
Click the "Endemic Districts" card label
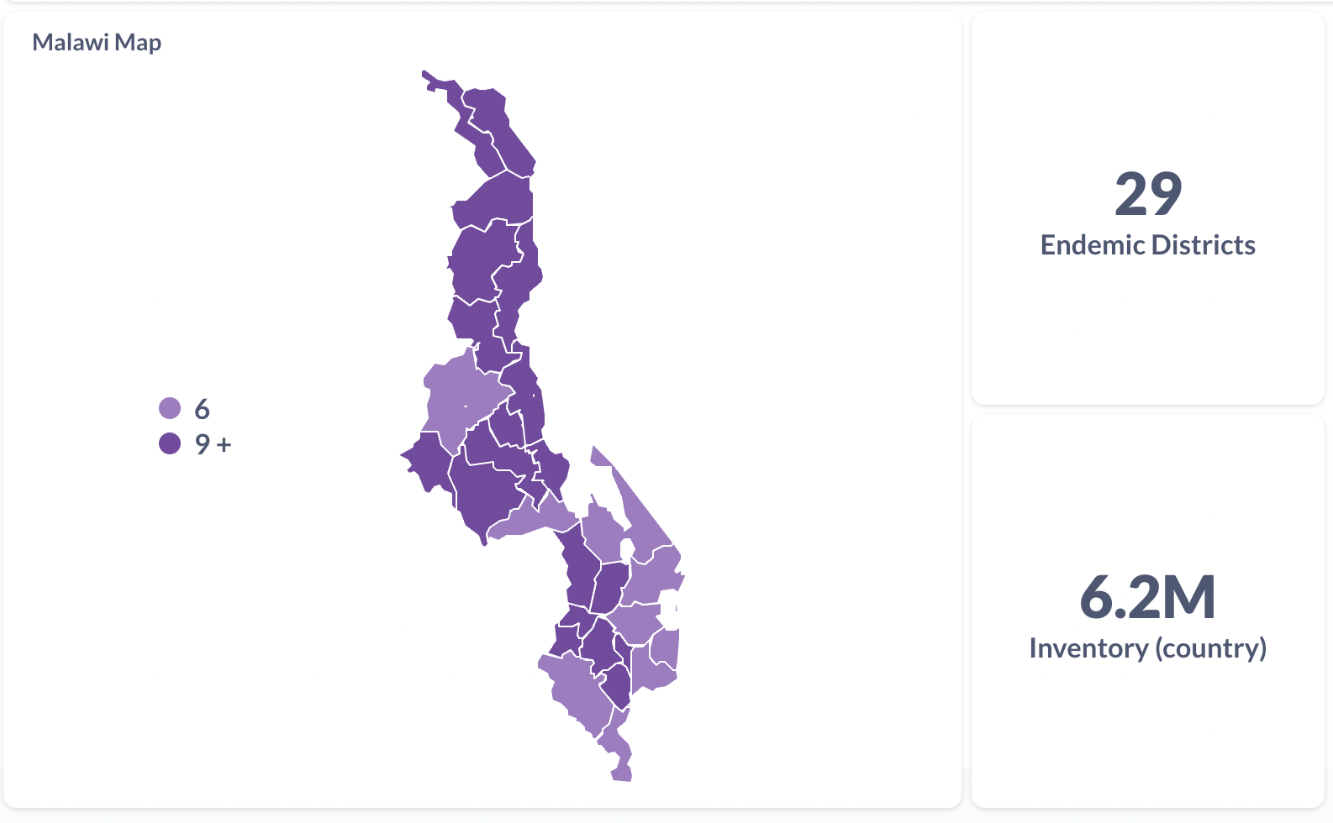pyautogui.click(x=1148, y=245)
